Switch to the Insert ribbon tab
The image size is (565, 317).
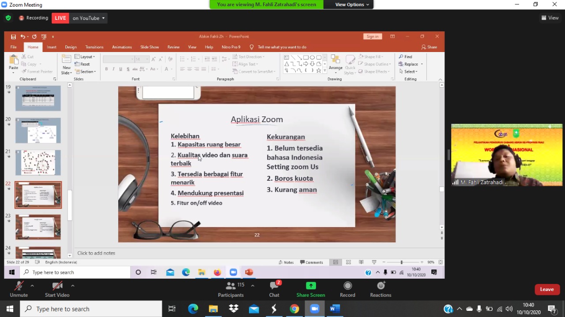pos(52,47)
